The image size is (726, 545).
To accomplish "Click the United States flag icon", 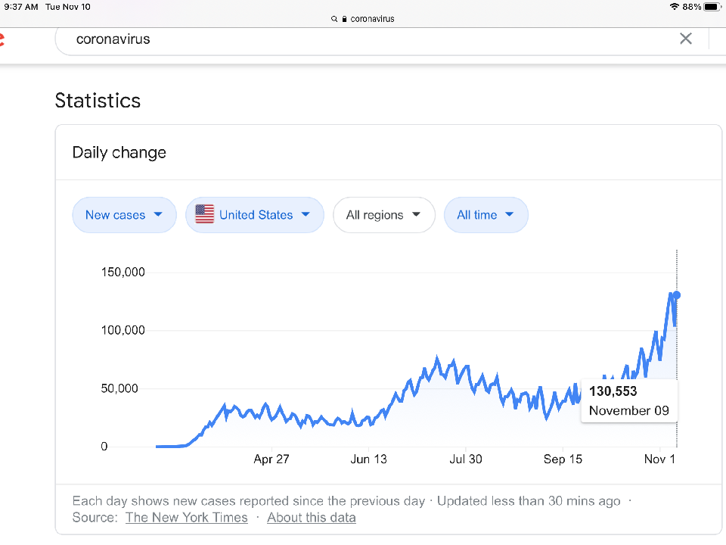I will click(x=204, y=215).
